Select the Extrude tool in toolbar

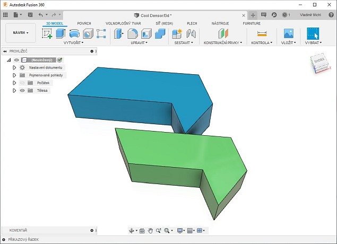[61, 33]
